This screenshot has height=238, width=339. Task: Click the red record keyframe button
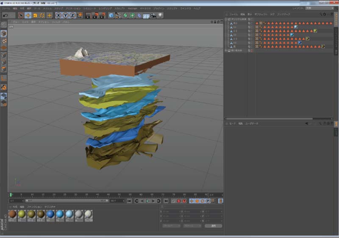pyautogui.click(x=178, y=201)
